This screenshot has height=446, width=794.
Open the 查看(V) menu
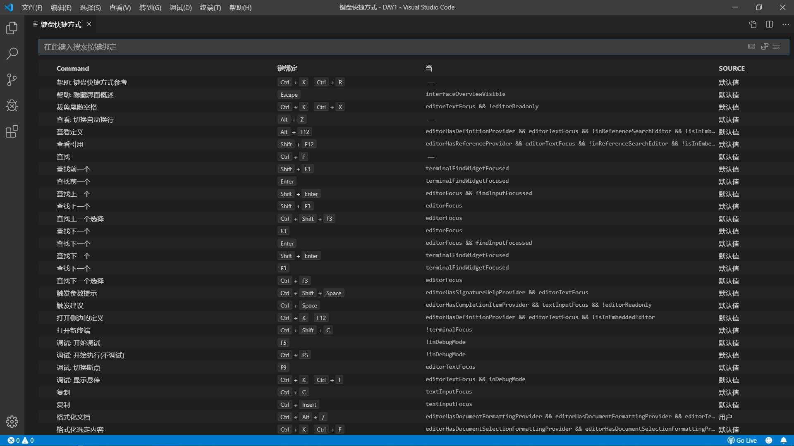(x=120, y=7)
